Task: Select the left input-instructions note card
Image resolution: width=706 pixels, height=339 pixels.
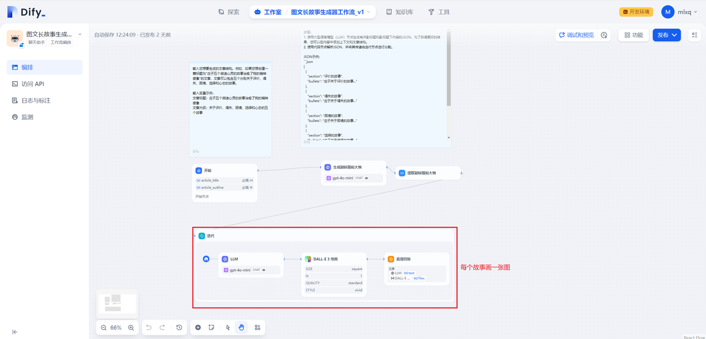Action: click(x=231, y=109)
